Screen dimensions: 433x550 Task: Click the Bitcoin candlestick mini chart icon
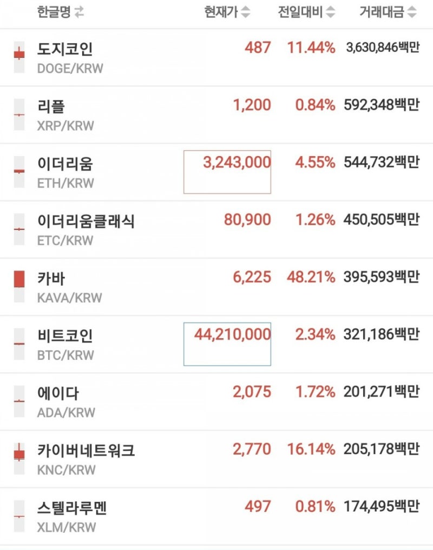19,344
